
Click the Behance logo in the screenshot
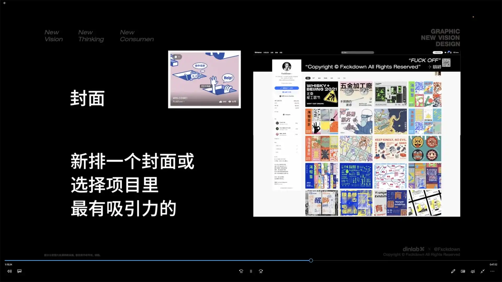258,52
